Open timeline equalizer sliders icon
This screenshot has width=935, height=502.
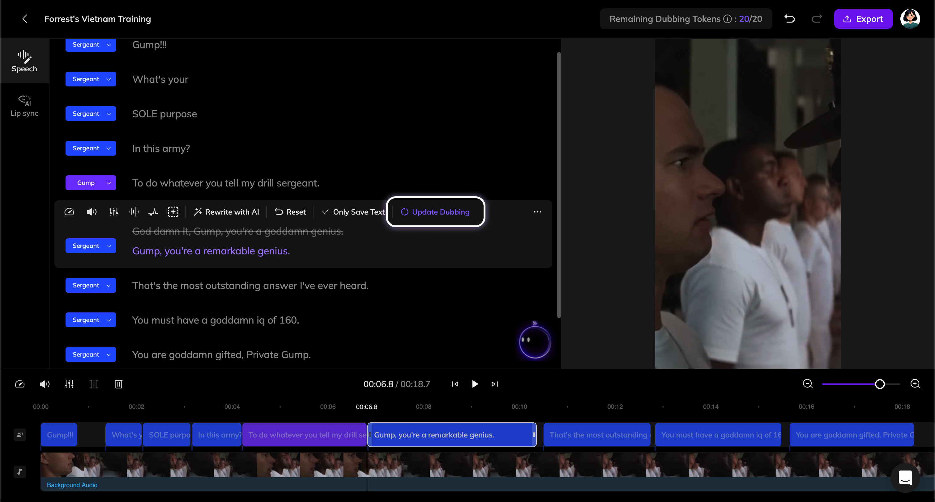(x=69, y=384)
